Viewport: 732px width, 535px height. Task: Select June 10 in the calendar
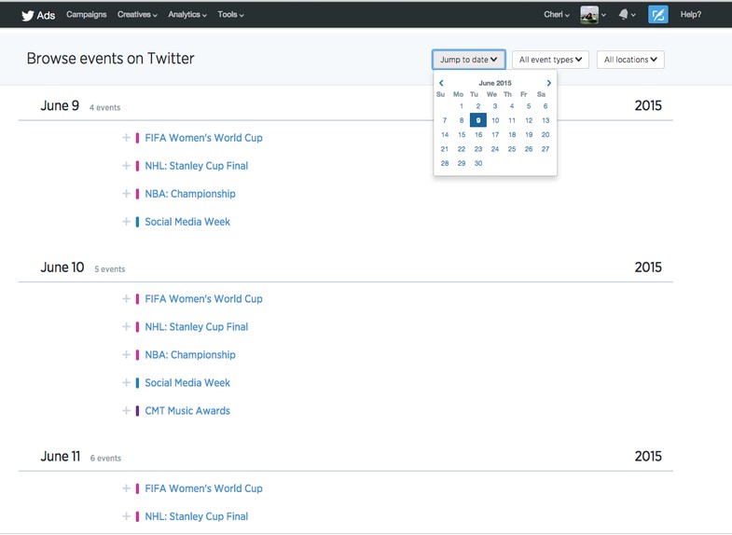coord(495,120)
